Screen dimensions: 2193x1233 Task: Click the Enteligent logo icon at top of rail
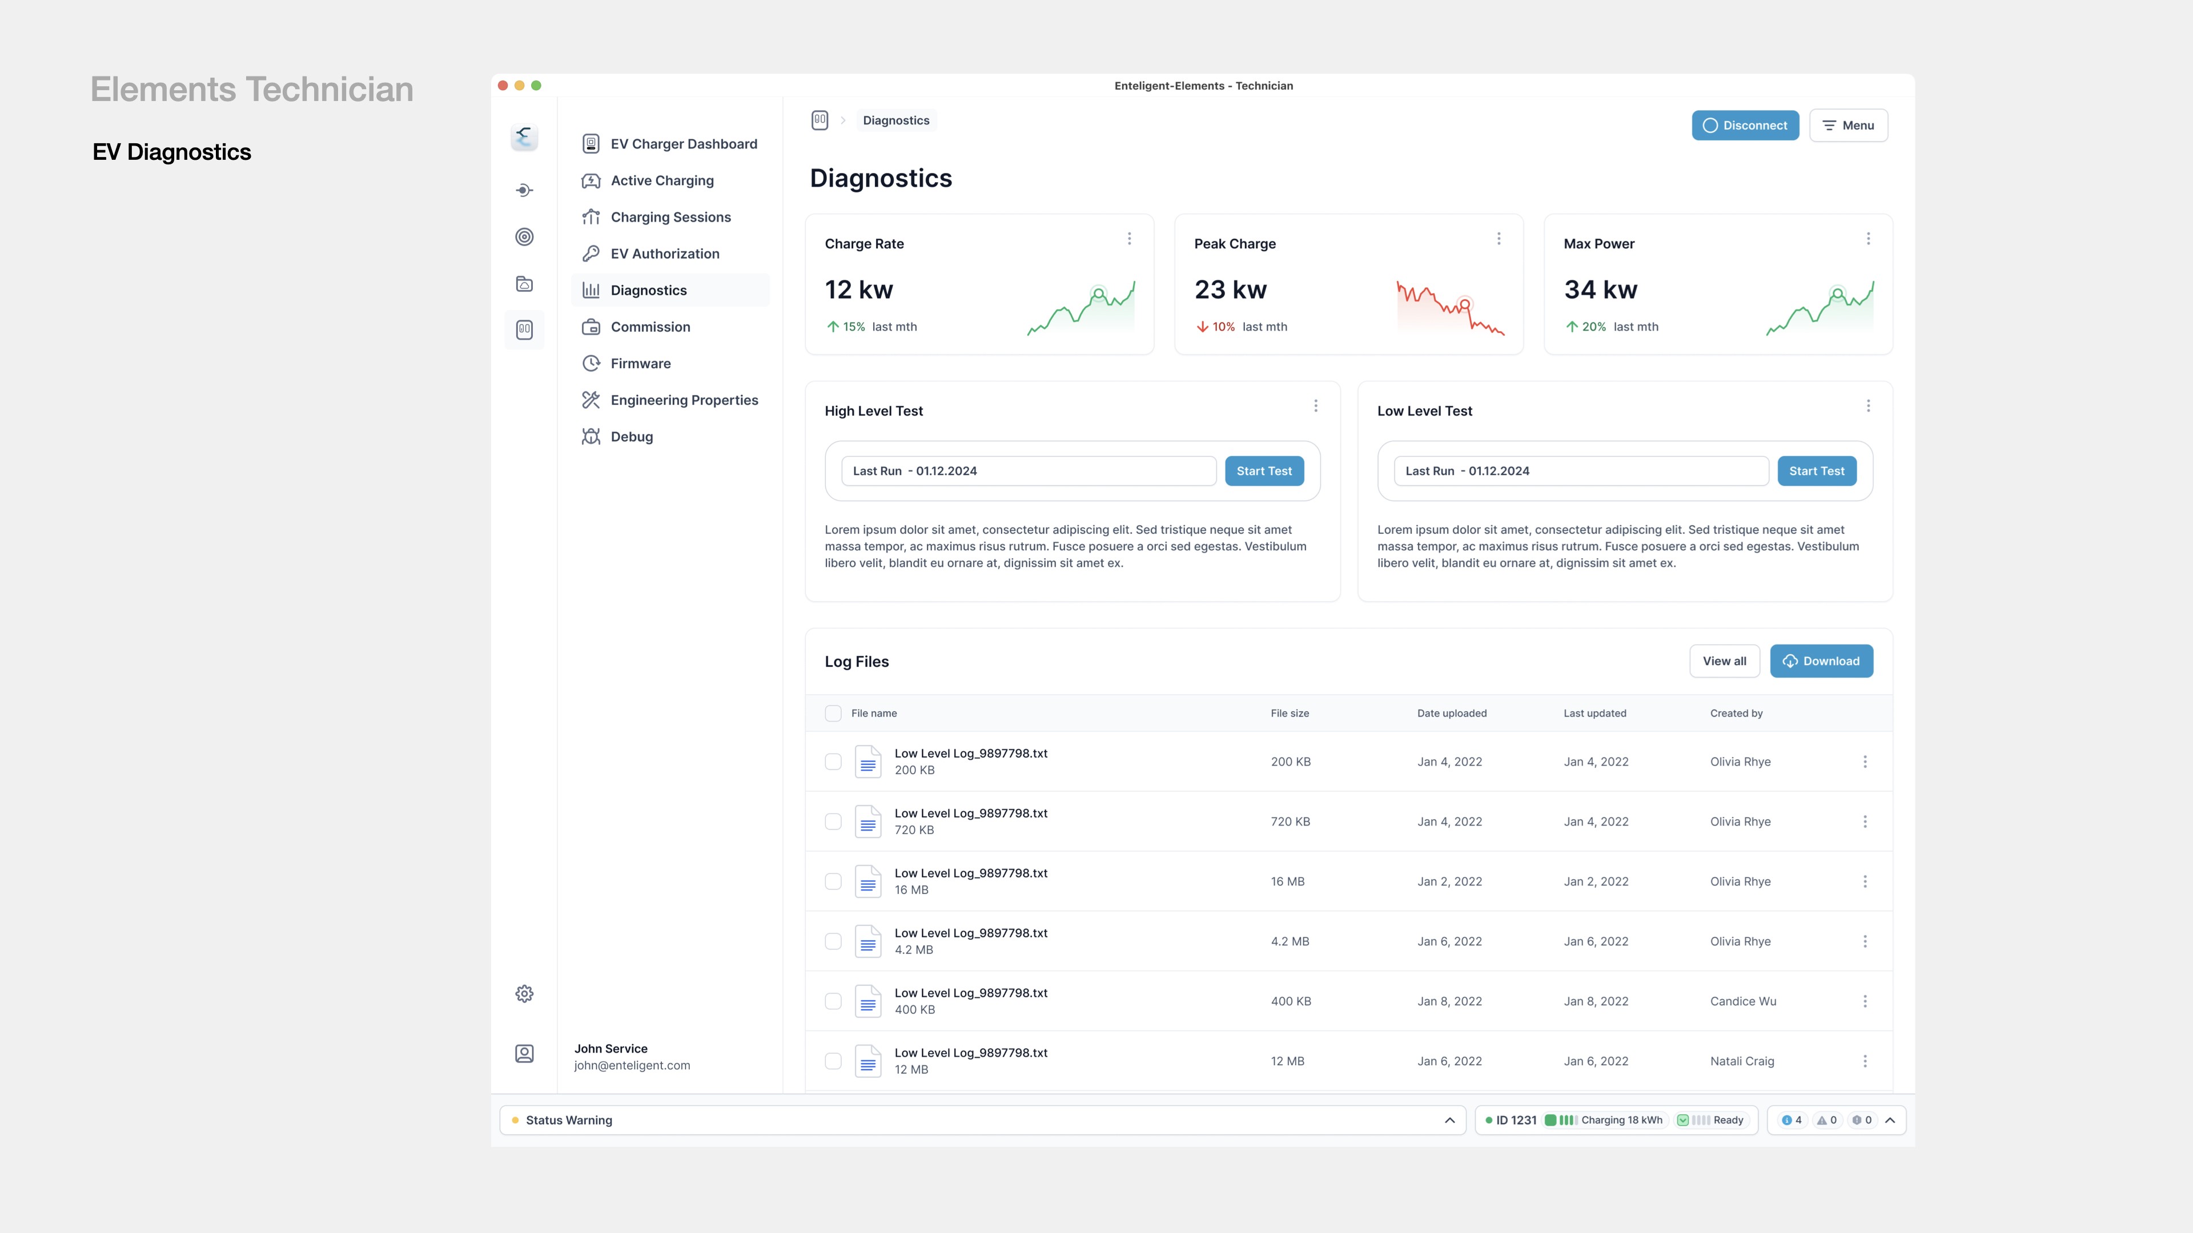pyautogui.click(x=524, y=136)
